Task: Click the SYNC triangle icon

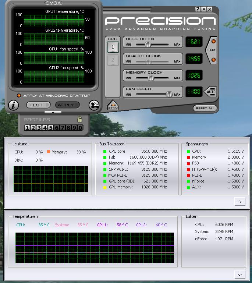Action: [x=113, y=105]
